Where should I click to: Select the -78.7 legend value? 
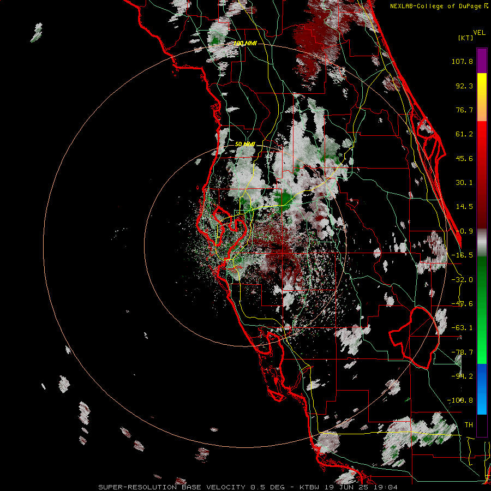[x=462, y=352]
